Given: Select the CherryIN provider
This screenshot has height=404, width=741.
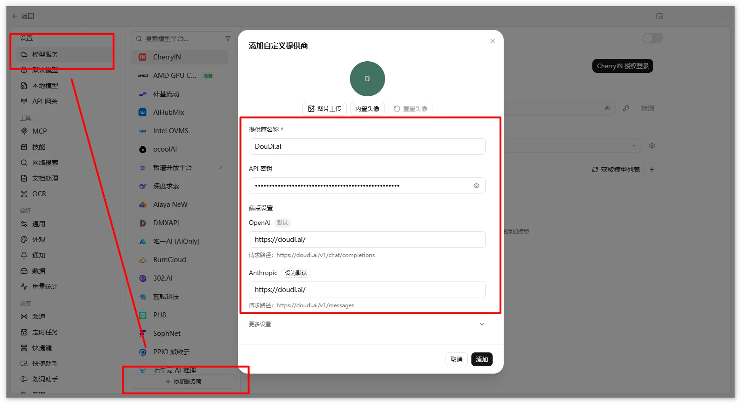Looking at the screenshot, I should [180, 57].
